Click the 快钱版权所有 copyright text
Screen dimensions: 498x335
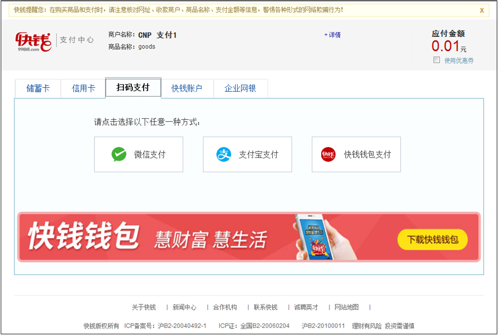101,326
